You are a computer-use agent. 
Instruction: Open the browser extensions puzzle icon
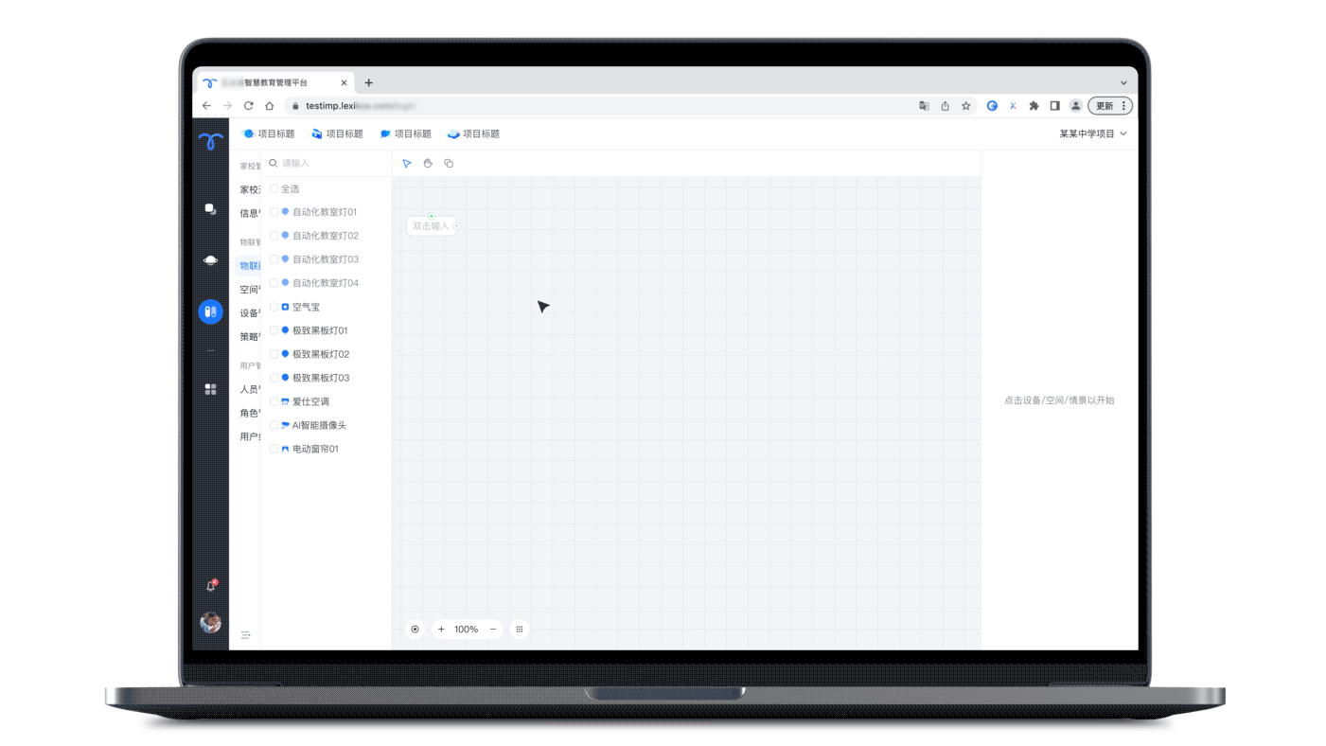1034,106
